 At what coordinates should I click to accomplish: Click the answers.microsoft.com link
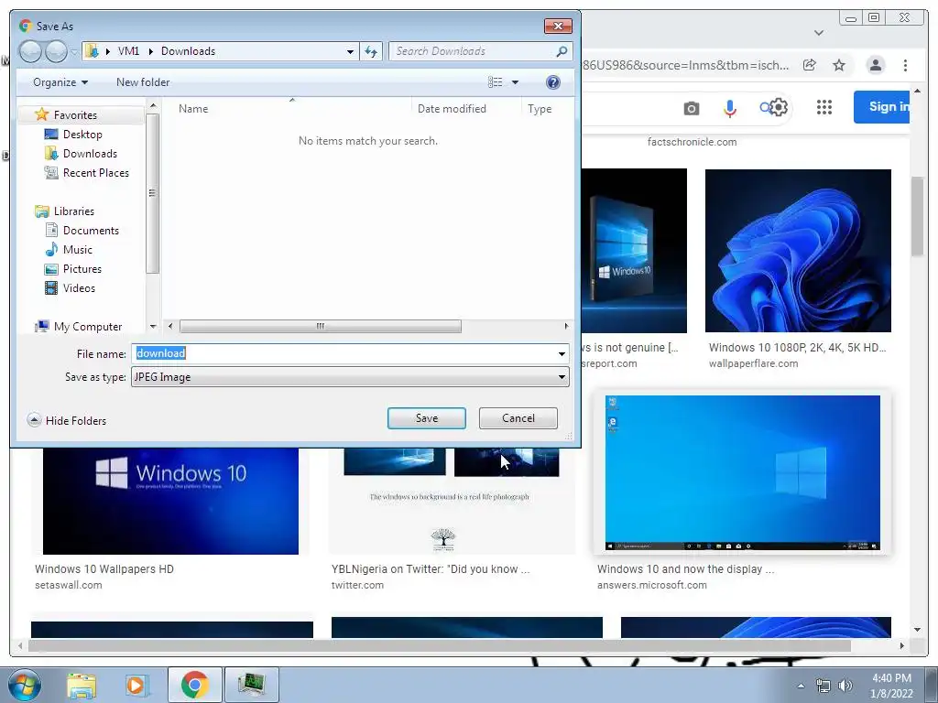pyautogui.click(x=651, y=585)
